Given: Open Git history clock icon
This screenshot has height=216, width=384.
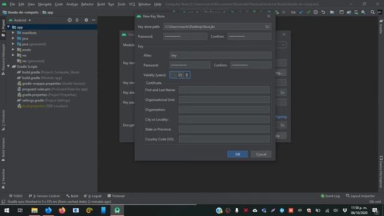Looking at the screenshot, I should click(x=316, y=12).
